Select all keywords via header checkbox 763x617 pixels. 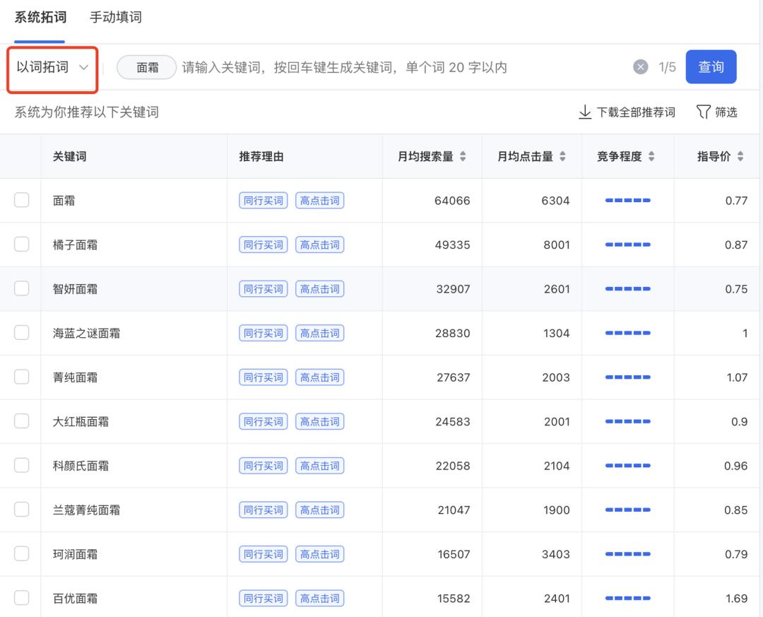[x=21, y=156]
